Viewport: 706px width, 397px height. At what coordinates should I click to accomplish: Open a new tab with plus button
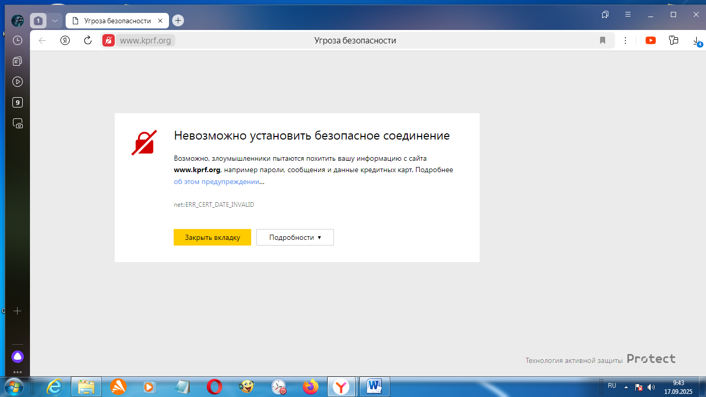(178, 21)
